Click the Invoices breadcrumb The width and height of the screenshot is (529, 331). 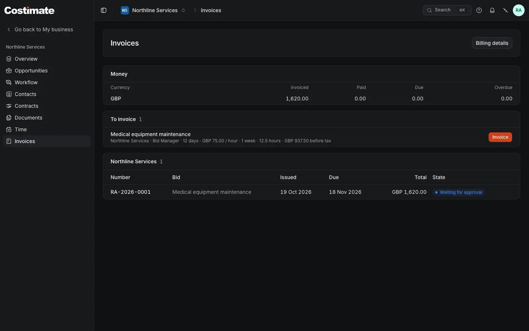tap(211, 10)
